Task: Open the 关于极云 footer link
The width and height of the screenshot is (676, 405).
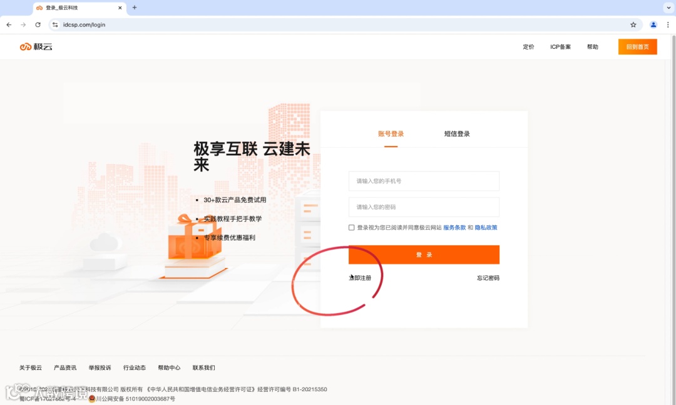Action: coord(31,367)
